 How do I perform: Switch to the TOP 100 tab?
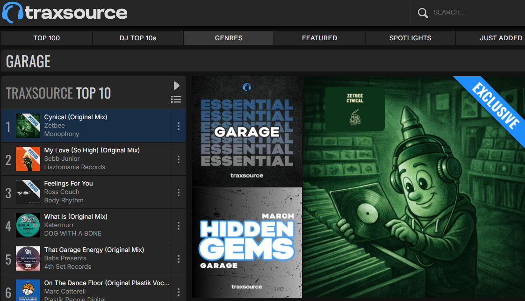(46, 38)
